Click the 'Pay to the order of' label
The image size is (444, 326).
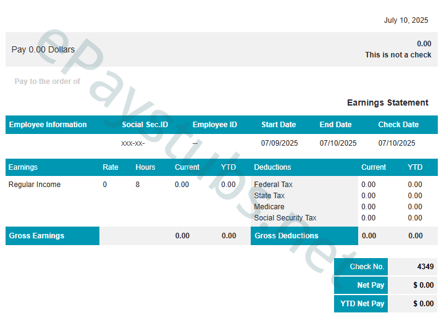pos(48,81)
